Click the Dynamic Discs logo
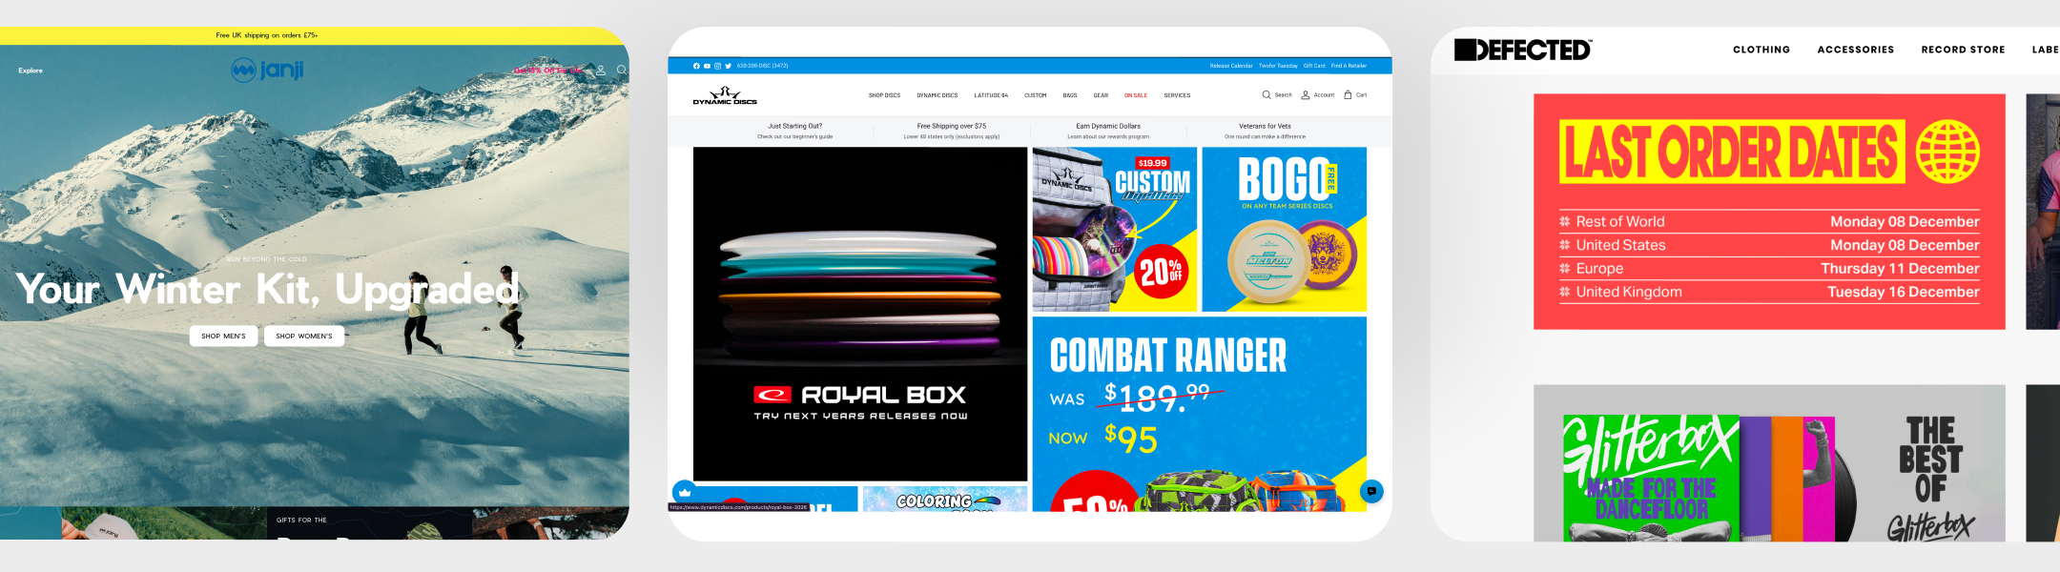Viewport: 2060px width, 572px height. click(x=725, y=95)
